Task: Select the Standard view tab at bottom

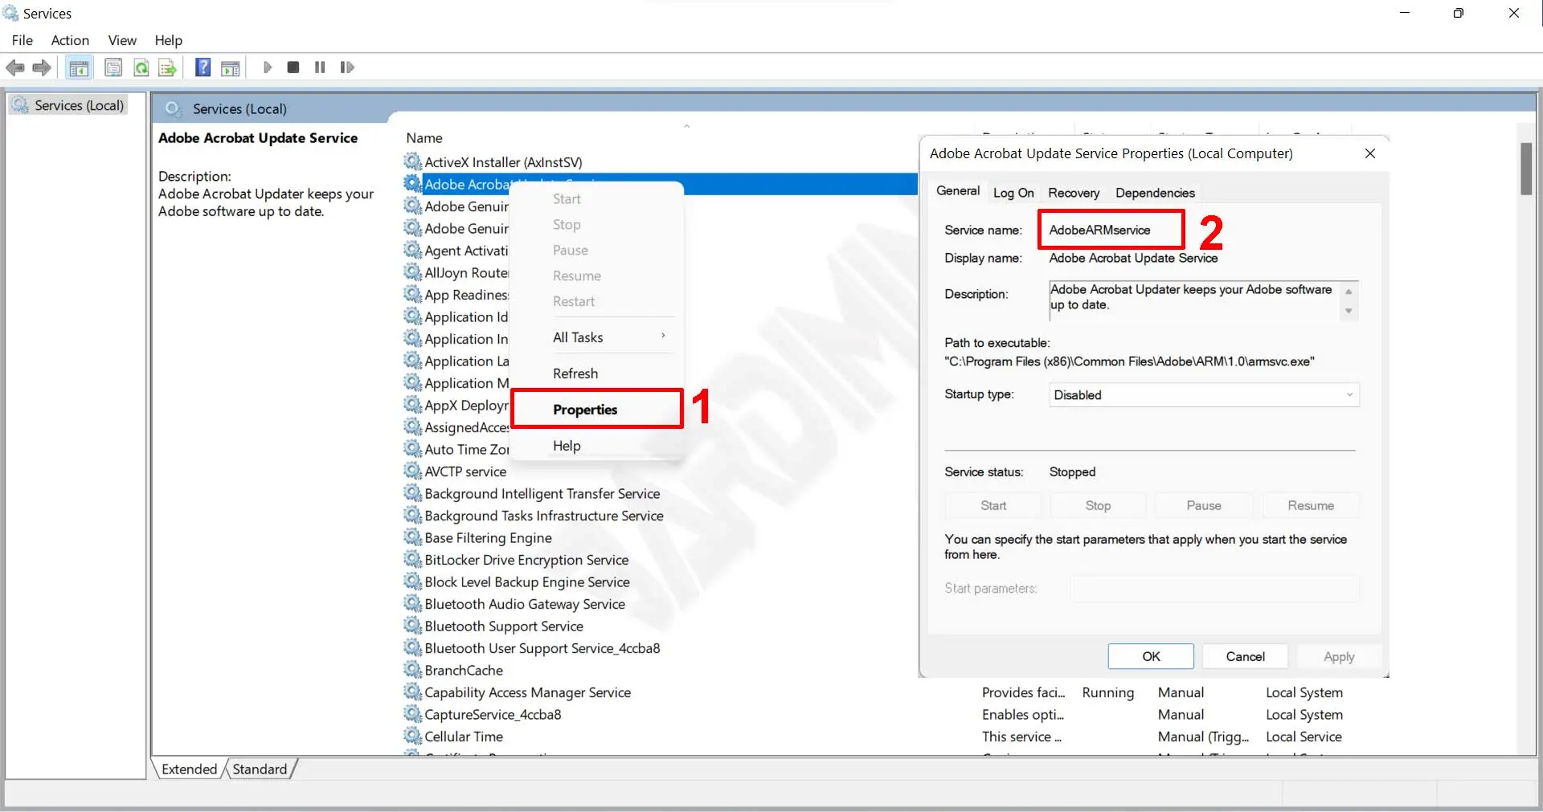Action: coord(260,769)
